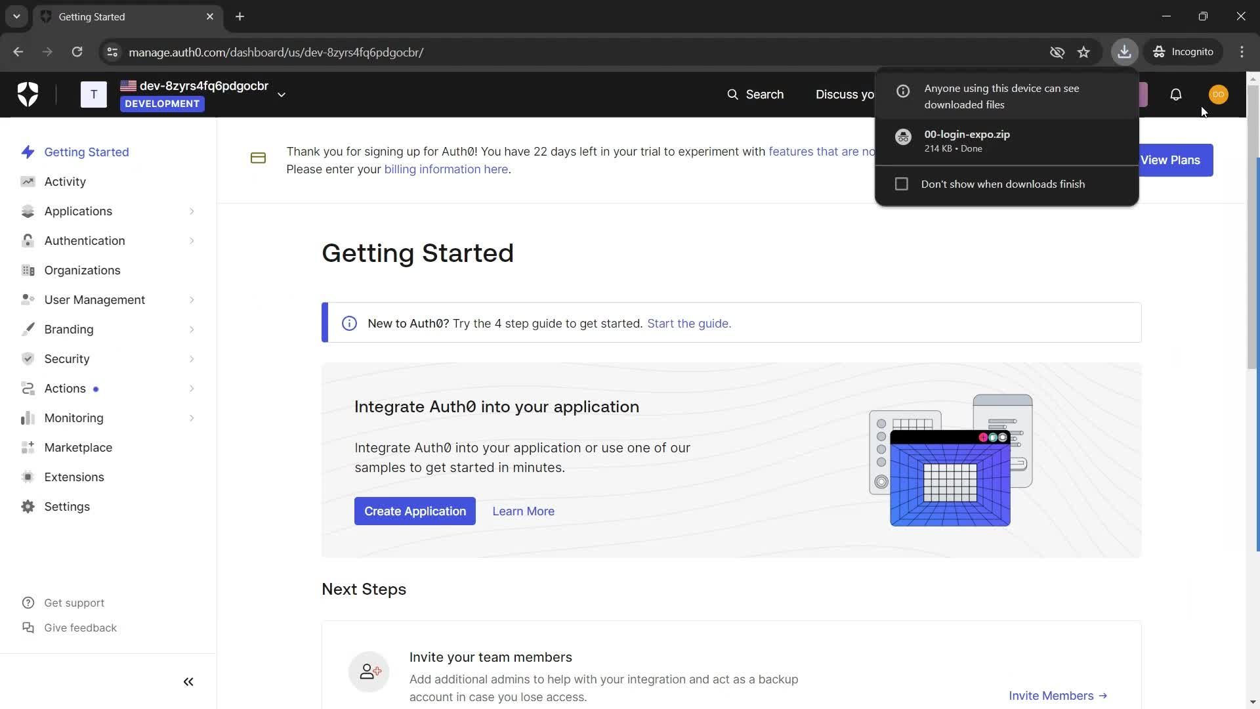Select Getting Started in sidebar
Screen dimensions: 1260x709
pyautogui.click(x=87, y=152)
